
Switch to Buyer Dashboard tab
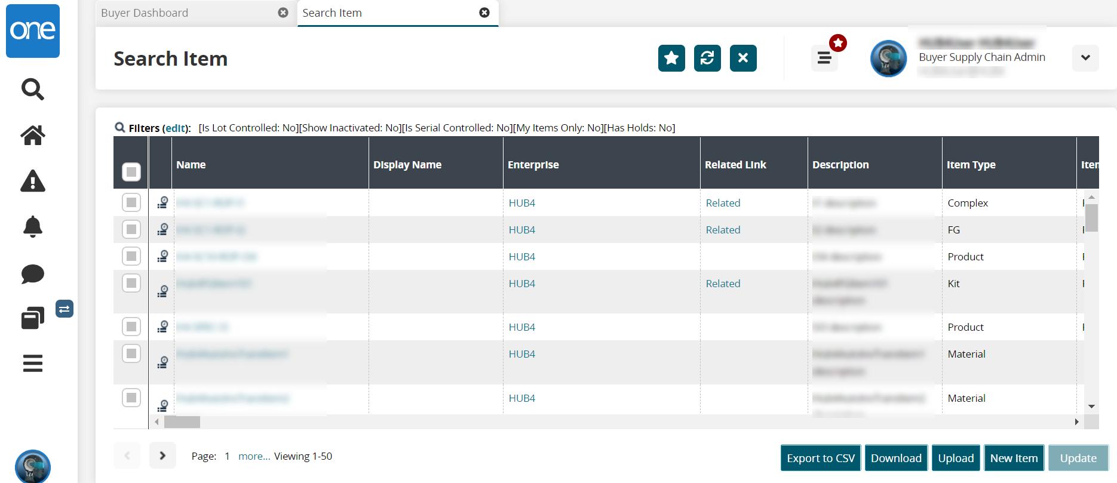[x=145, y=13]
